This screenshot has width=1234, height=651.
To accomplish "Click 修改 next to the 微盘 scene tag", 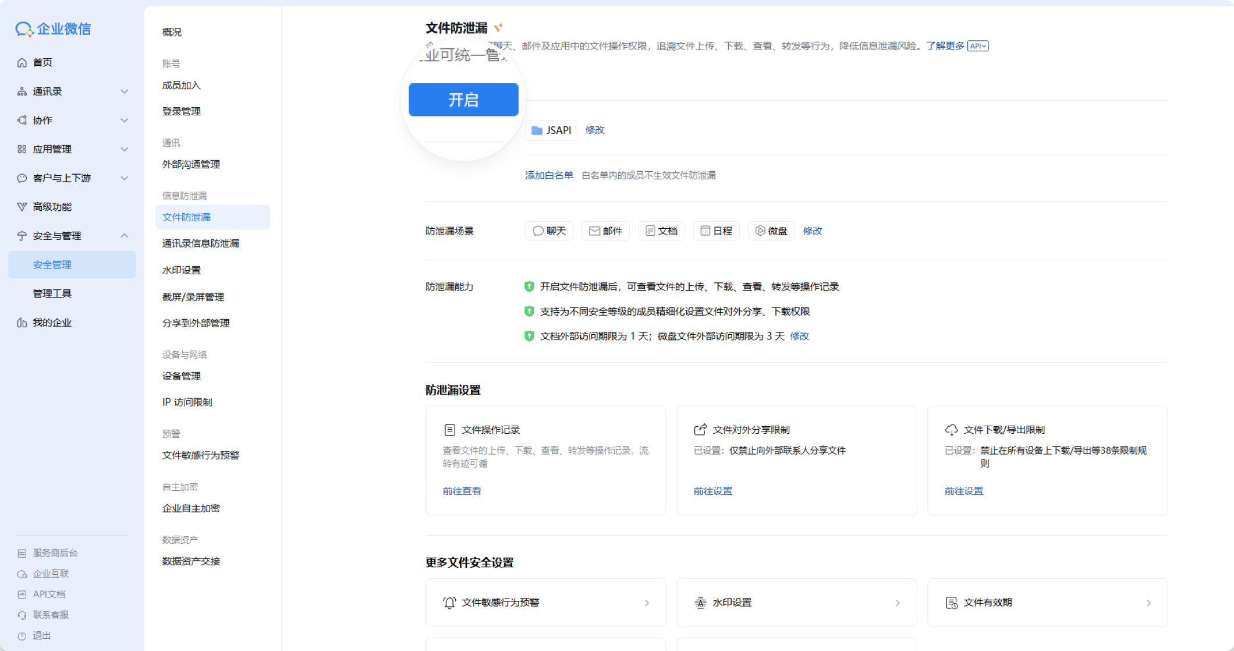I will tap(813, 231).
